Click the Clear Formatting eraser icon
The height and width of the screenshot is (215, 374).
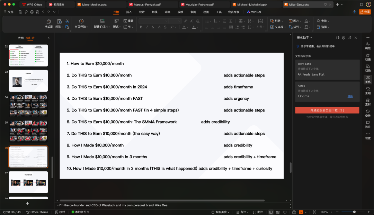pos(198,21)
